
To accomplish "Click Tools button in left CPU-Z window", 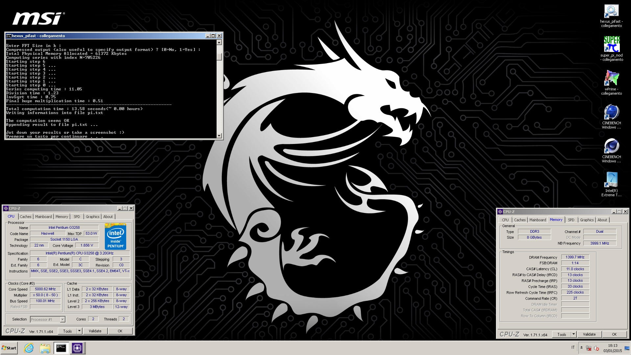I will pos(67,331).
